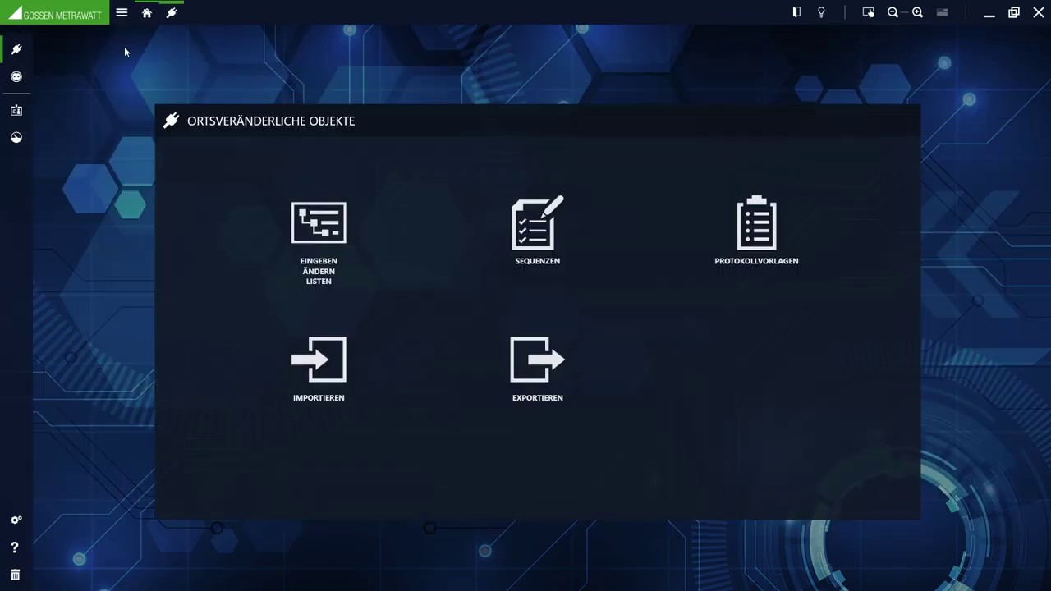This screenshot has height=591, width=1051.
Task: Open the Importieren tile
Action: 319,369
